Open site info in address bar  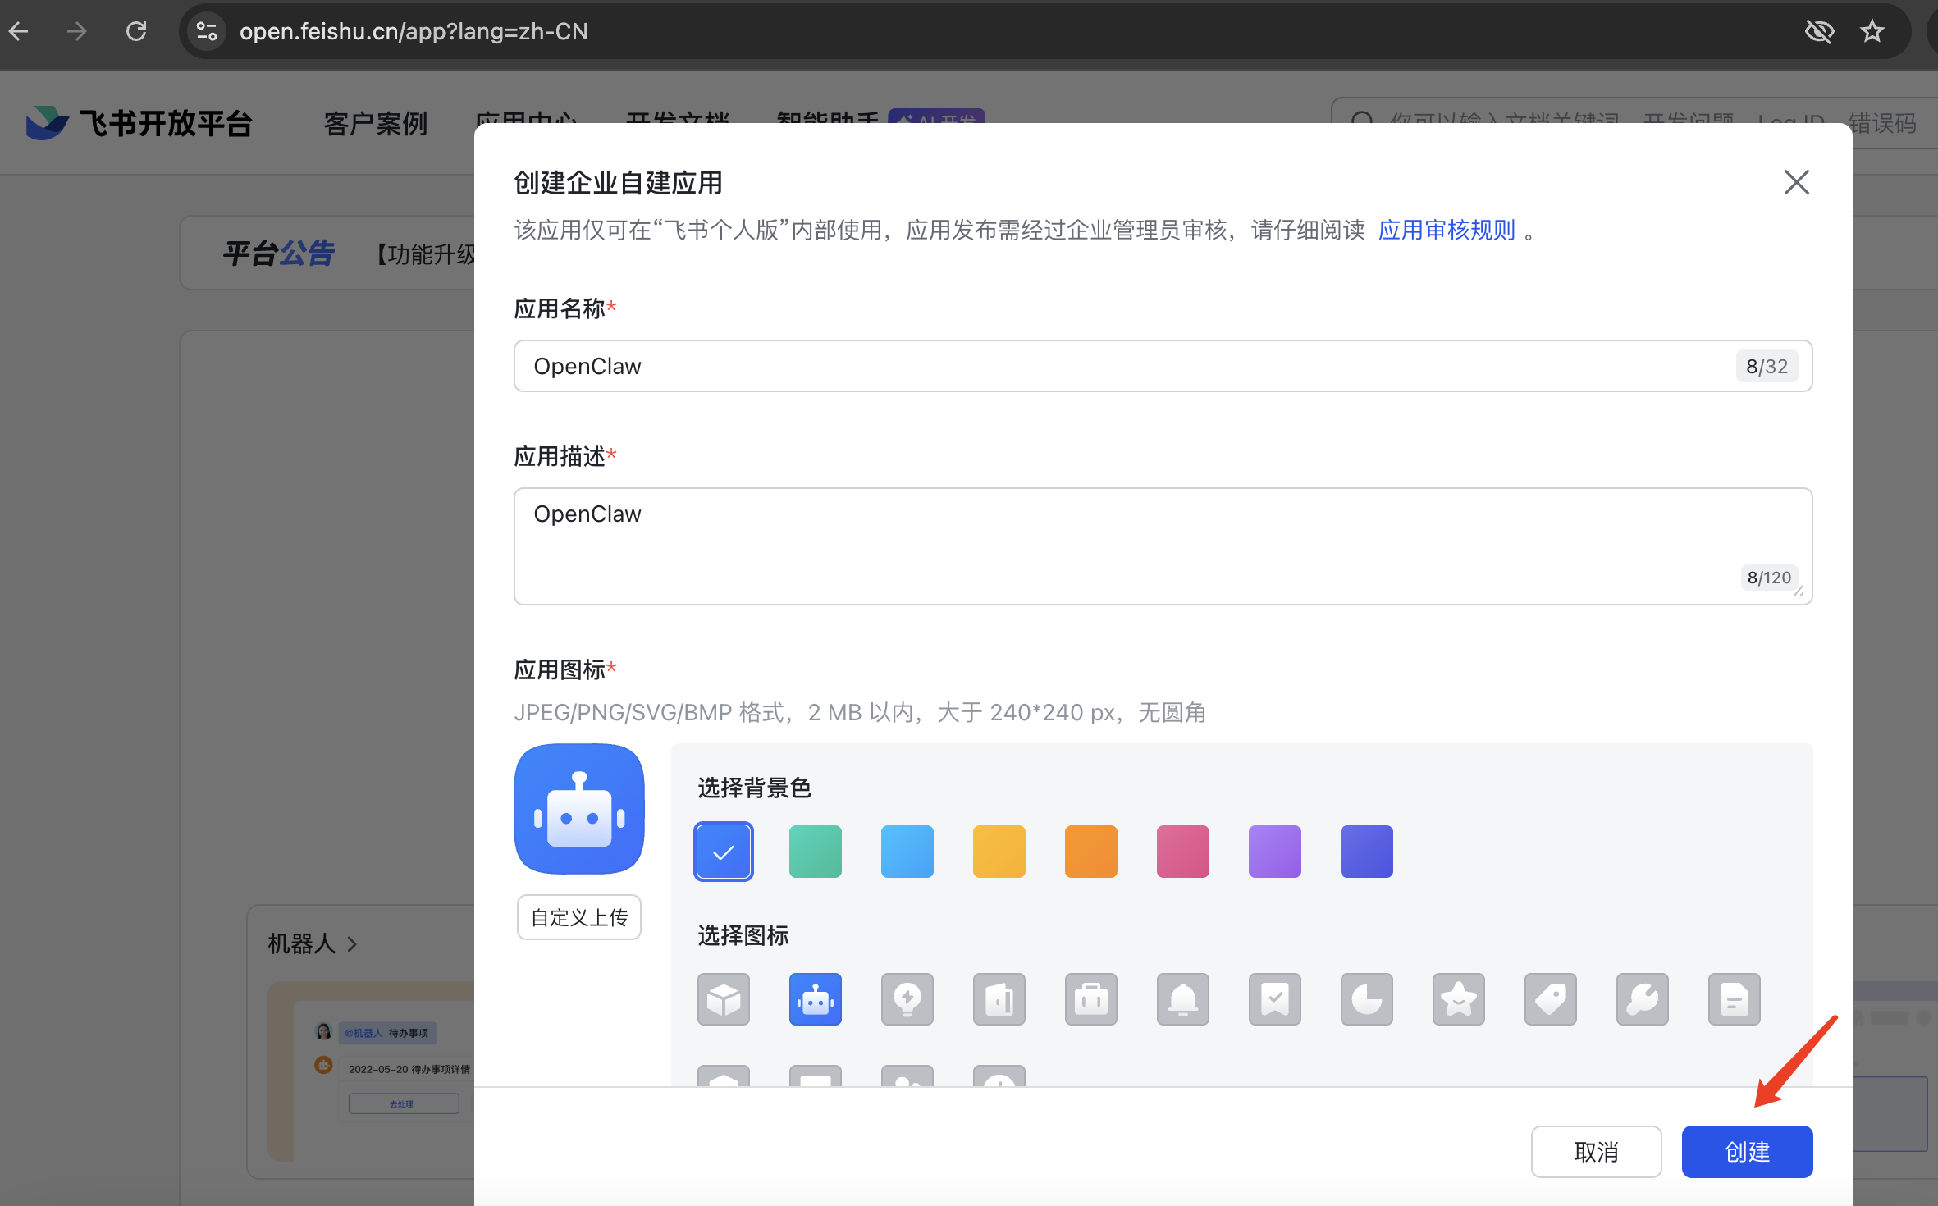point(207,31)
